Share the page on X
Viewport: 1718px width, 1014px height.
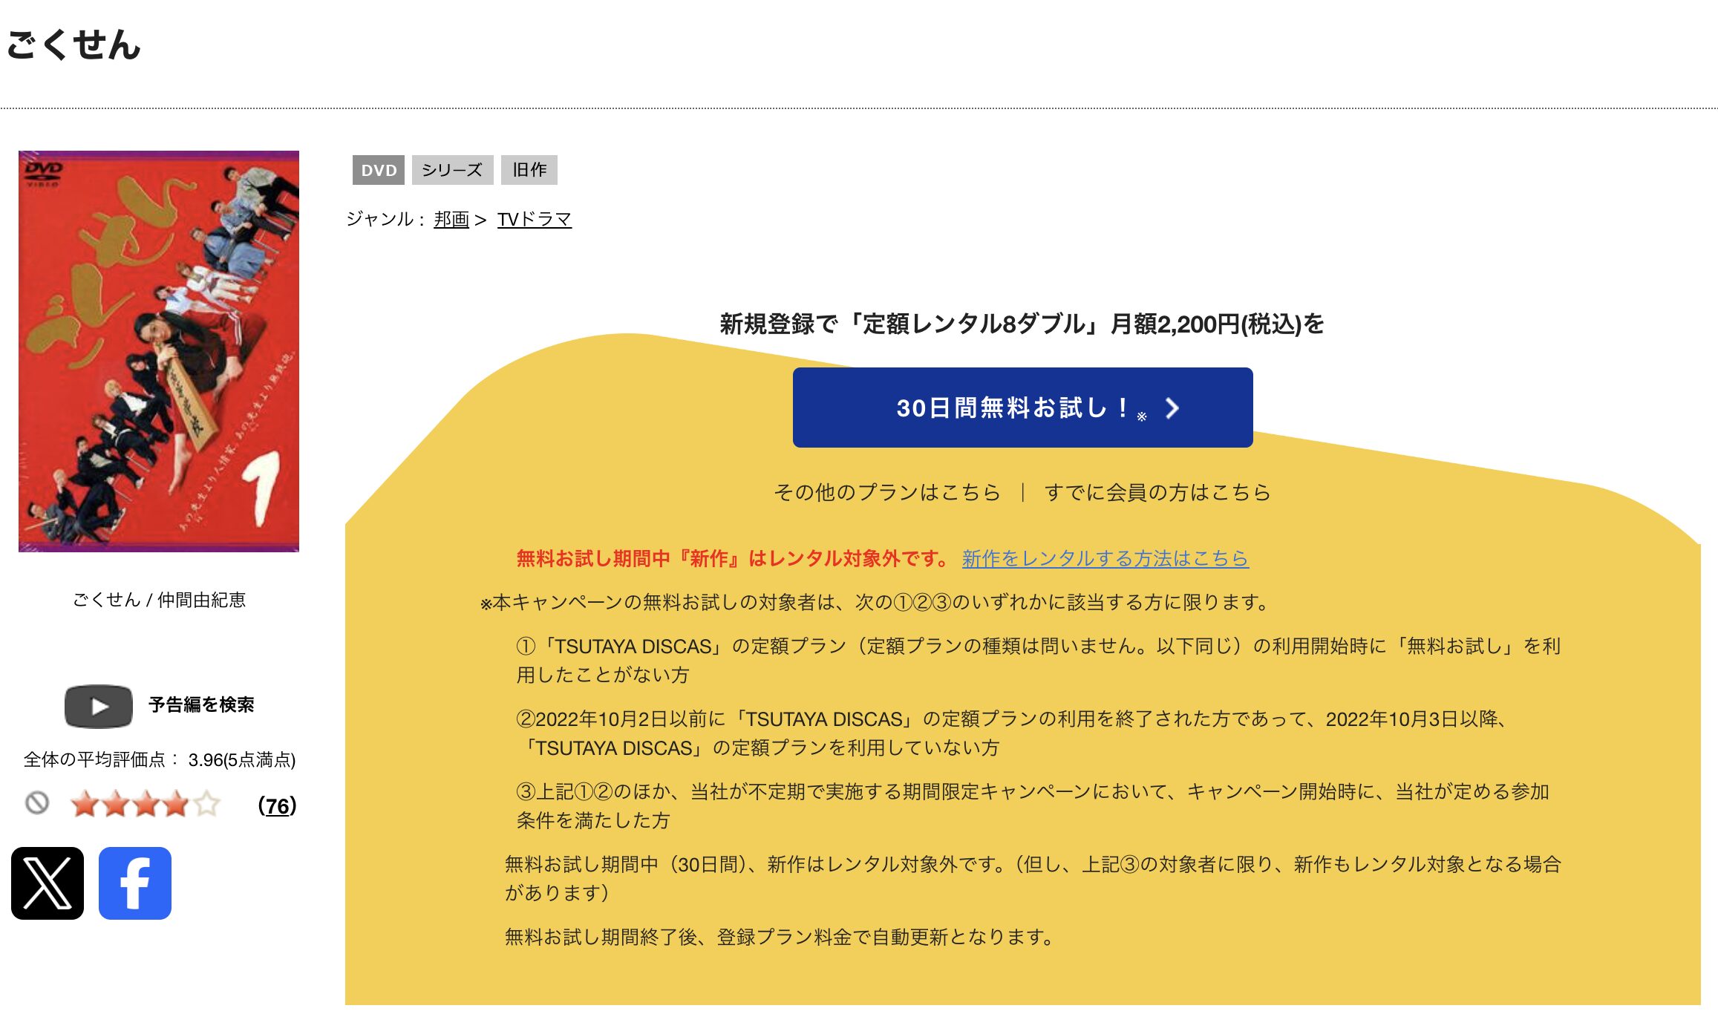point(47,883)
